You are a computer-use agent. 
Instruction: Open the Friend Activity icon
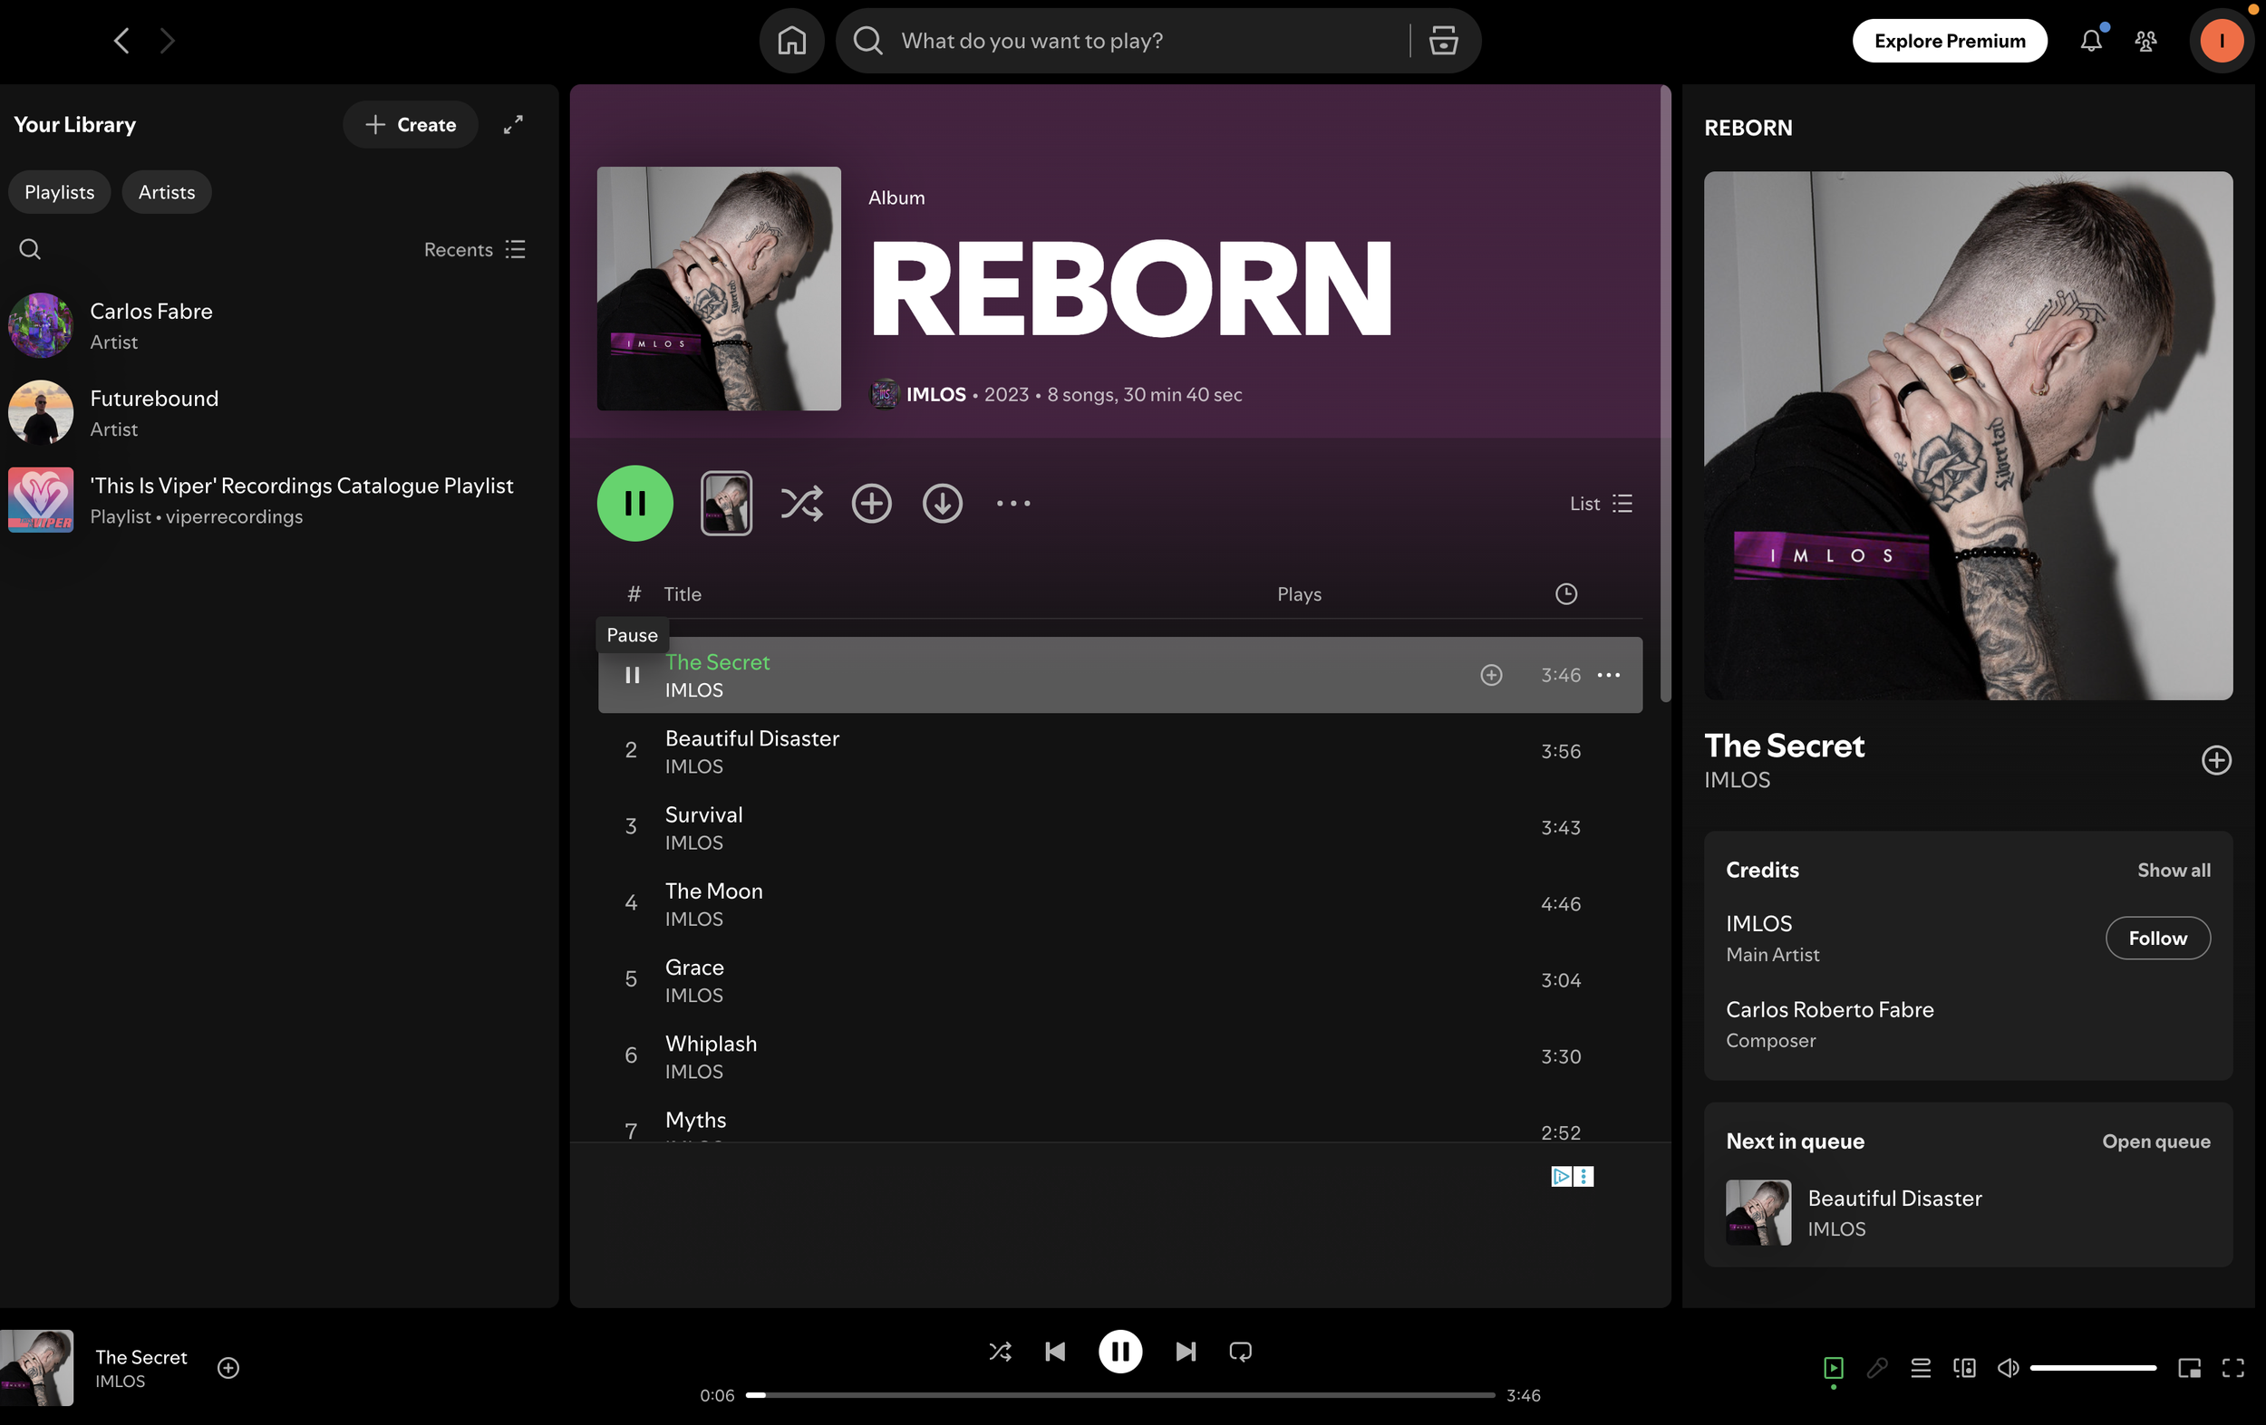click(x=2145, y=41)
